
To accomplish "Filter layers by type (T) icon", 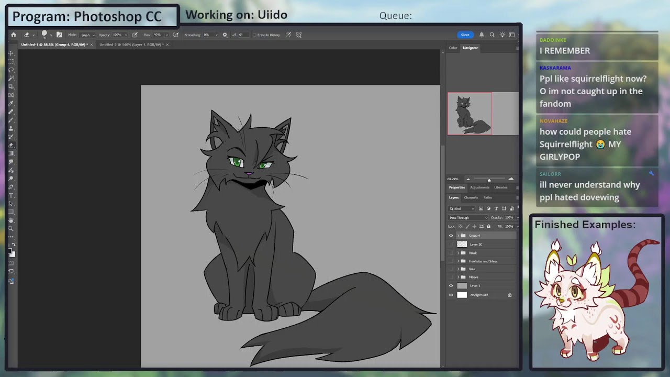I will click(x=496, y=208).
